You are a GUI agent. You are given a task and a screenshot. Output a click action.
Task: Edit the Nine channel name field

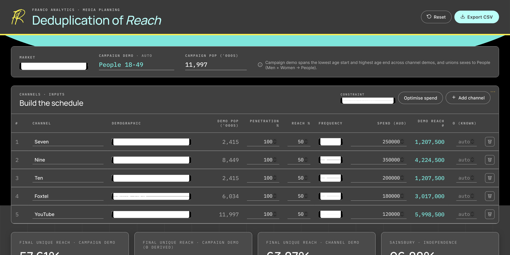pos(68,160)
